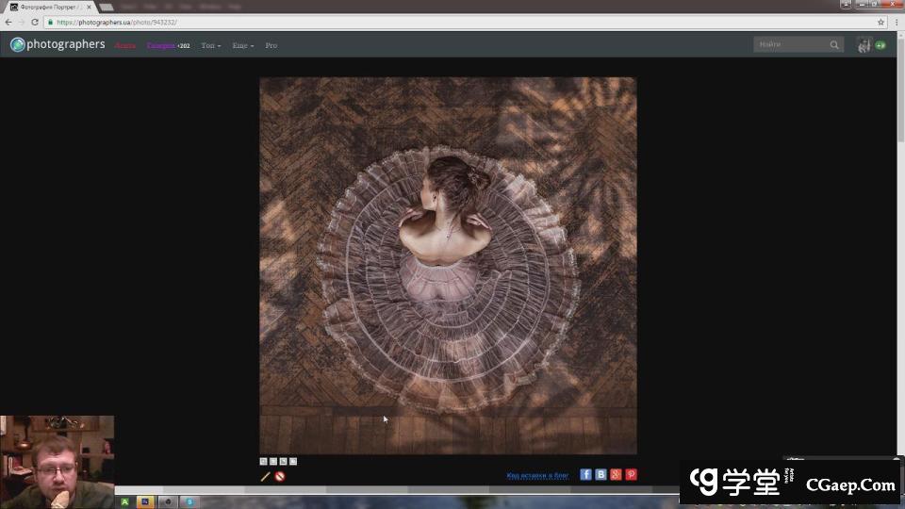The height and width of the screenshot is (509, 905).
Task: Click the red prohibition icon below photo
Action: [280, 476]
